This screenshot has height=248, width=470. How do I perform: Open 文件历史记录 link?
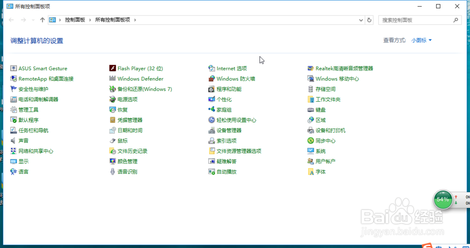point(133,151)
